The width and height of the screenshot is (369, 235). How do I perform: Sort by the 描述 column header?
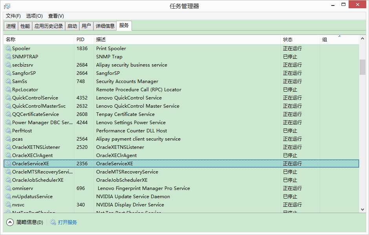187,40
